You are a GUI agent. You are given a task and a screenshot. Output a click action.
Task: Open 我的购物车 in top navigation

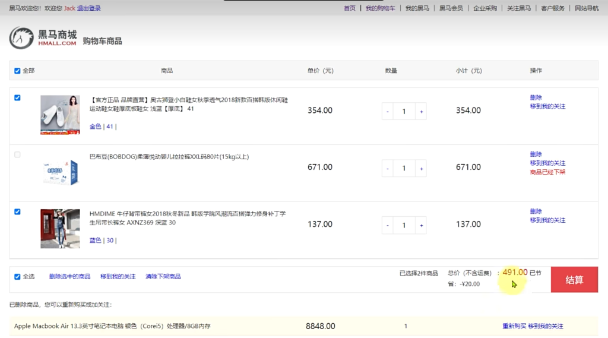click(380, 8)
